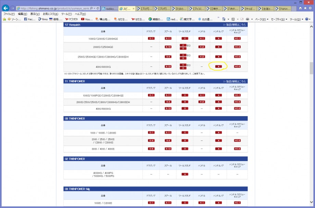Open the gear Tools icon at top right

pyautogui.click(x=310, y=8)
